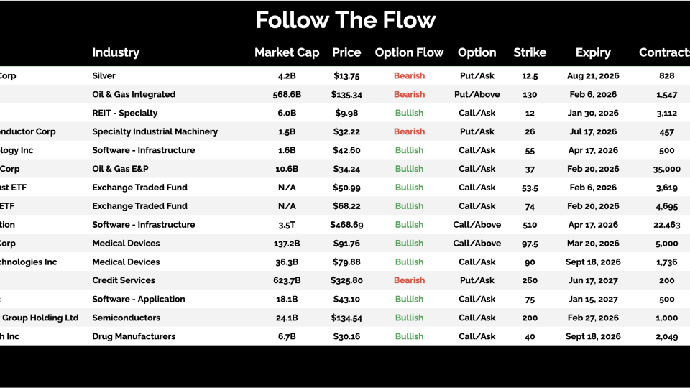Select the 35,000 contracts value

666,169
